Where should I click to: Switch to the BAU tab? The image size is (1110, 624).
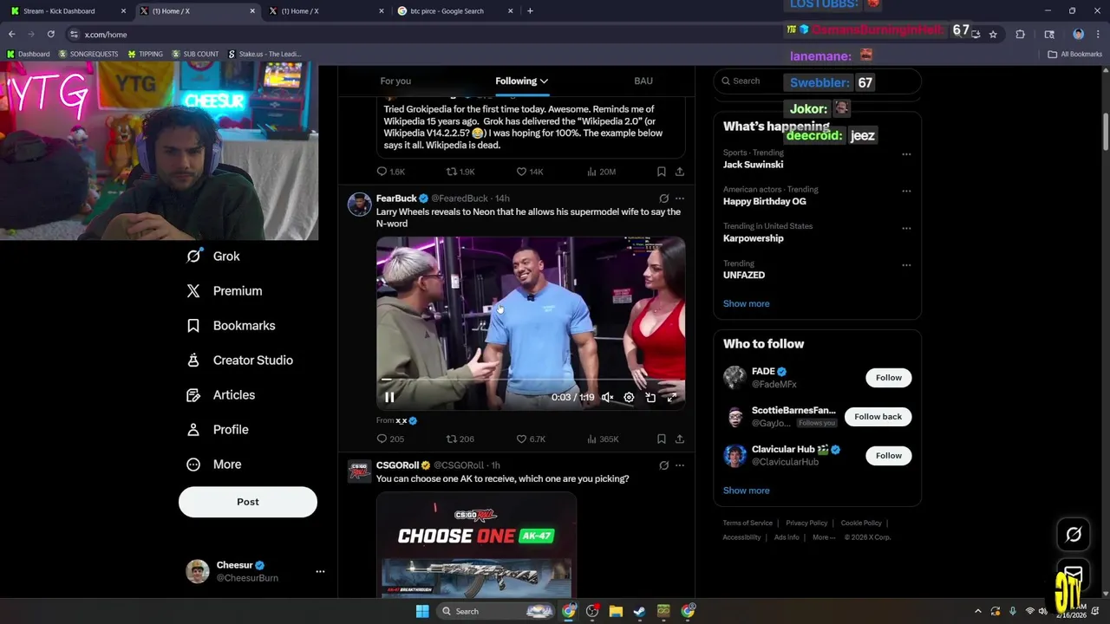tap(643, 81)
